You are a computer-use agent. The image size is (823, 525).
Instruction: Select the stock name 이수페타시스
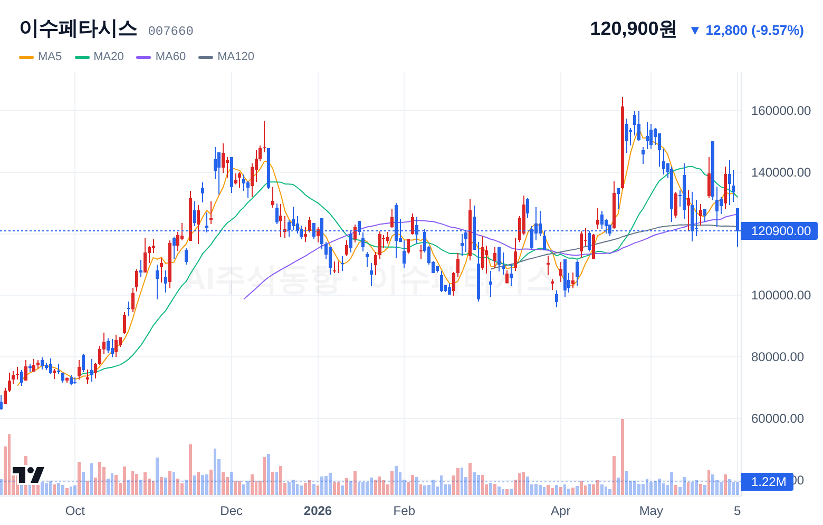pyautogui.click(x=79, y=28)
